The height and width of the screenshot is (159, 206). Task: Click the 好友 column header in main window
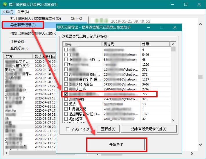point(18,57)
